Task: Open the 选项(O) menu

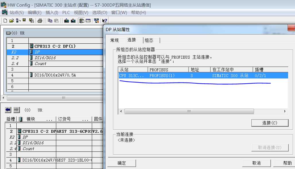Action: (x=100, y=12)
